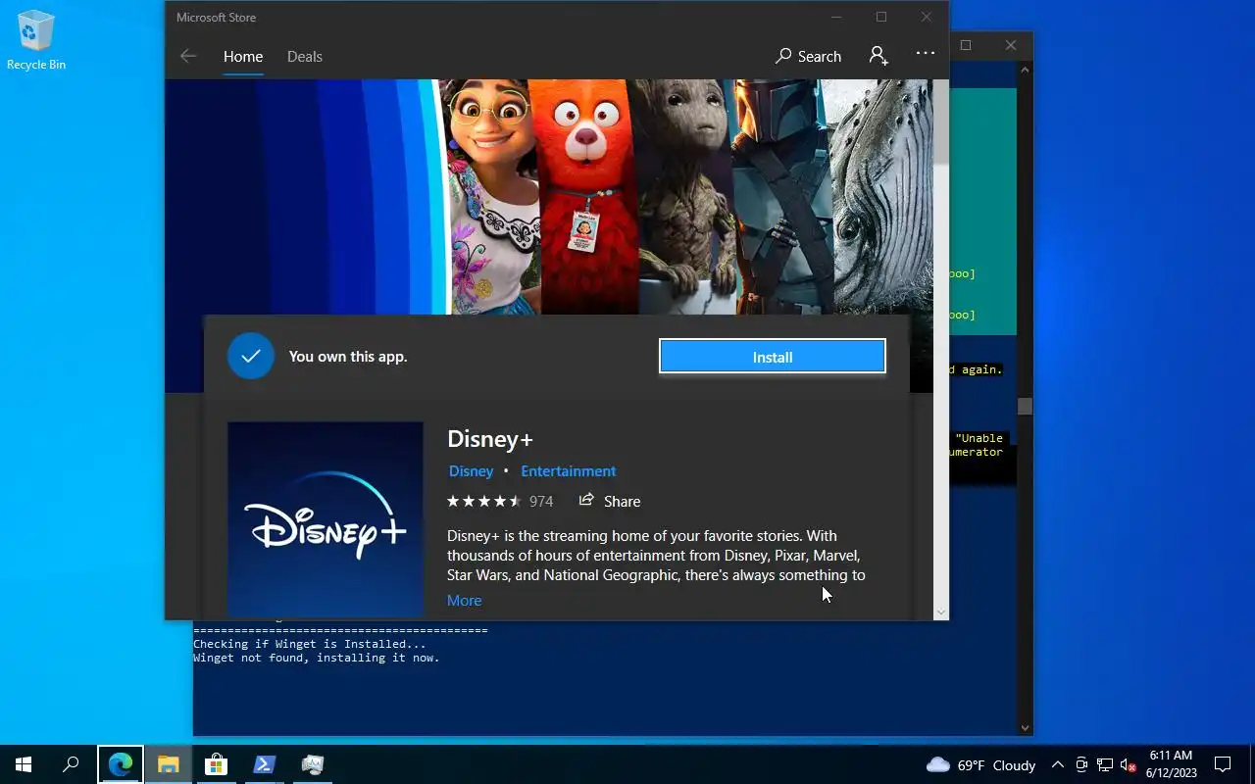Image resolution: width=1255 pixels, height=784 pixels.
Task: Open the Disney+ logo thumbnail
Action: point(326,519)
